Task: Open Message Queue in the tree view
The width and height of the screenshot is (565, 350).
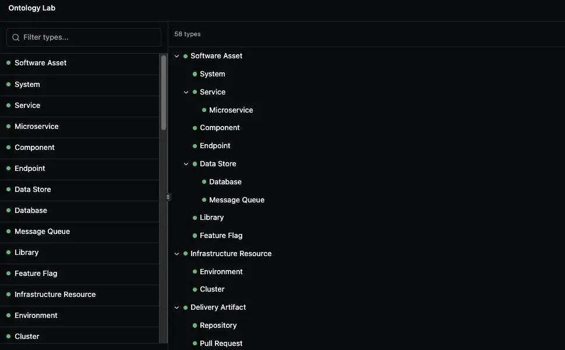Action: tap(236, 200)
